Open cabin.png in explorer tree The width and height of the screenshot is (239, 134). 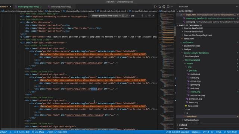195,74
